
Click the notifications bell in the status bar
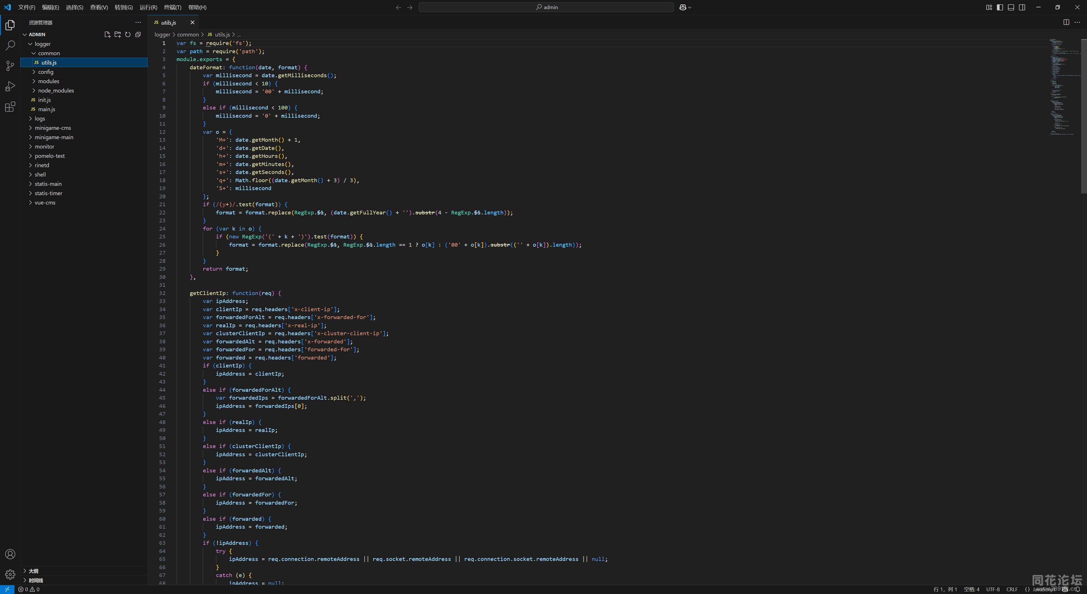1078,589
